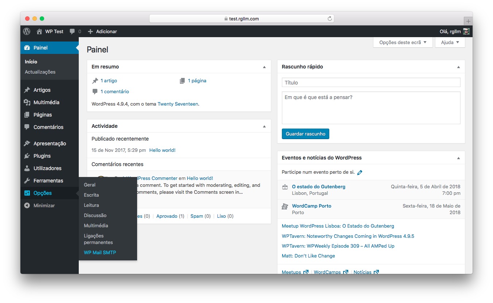This screenshot has width=493, height=303.
Task: Open the Ajuda dropdown tab
Action: (x=450, y=42)
